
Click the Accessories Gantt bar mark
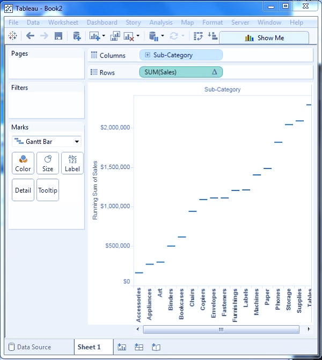pos(139,273)
